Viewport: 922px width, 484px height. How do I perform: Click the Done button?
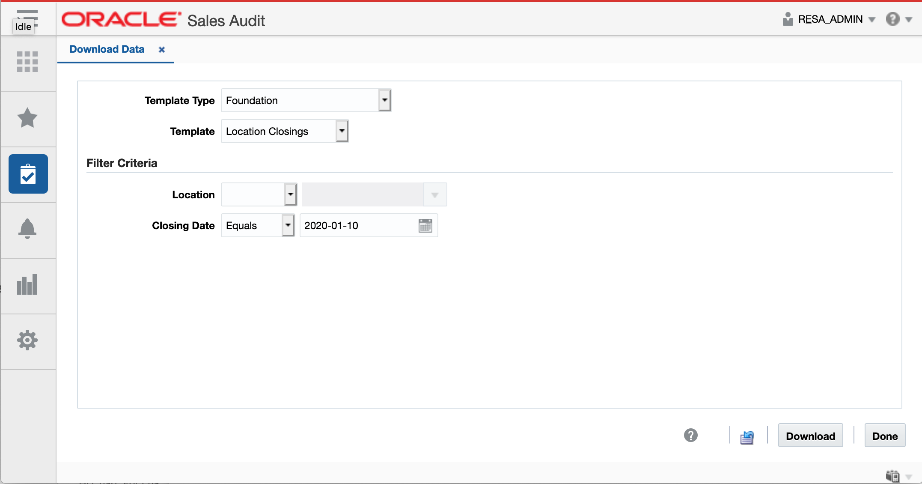click(x=885, y=436)
